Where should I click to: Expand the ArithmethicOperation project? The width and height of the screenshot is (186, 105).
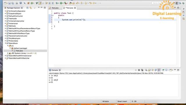[x=5, y=11]
